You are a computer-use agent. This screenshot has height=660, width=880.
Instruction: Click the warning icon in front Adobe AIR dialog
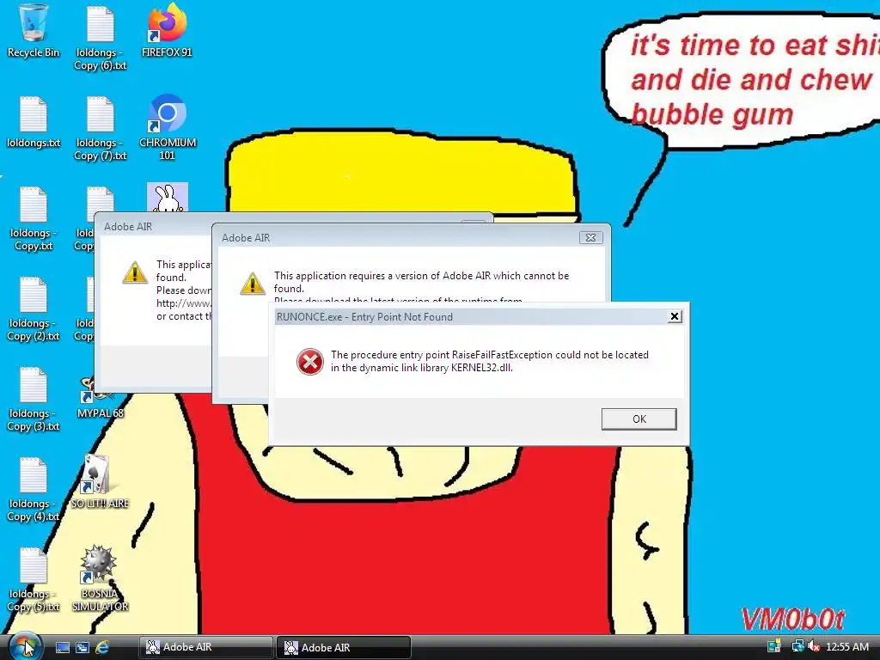(x=253, y=284)
